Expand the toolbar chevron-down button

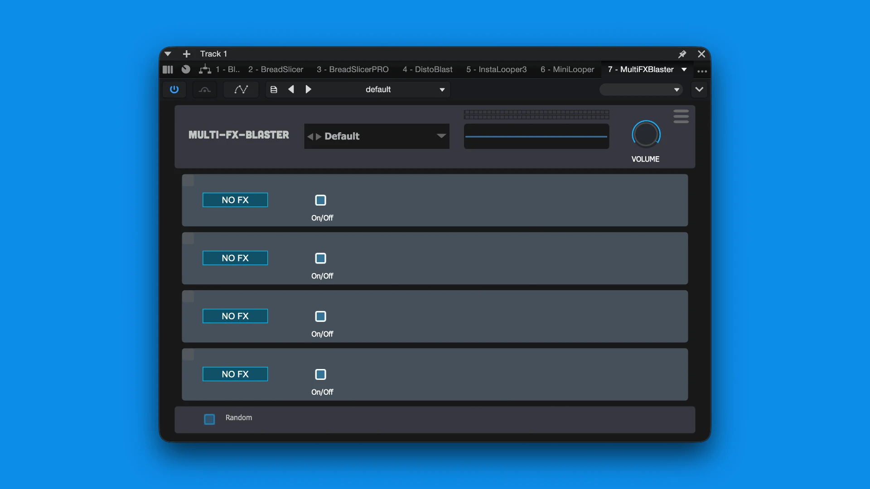pyautogui.click(x=699, y=89)
